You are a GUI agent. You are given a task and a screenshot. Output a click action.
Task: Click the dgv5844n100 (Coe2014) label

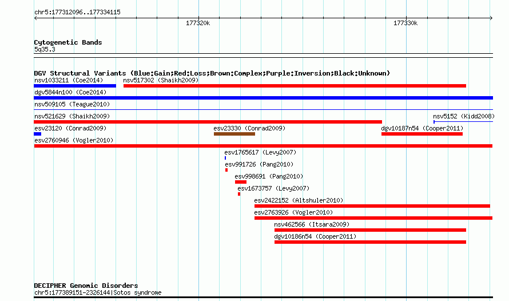tap(70, 92)
